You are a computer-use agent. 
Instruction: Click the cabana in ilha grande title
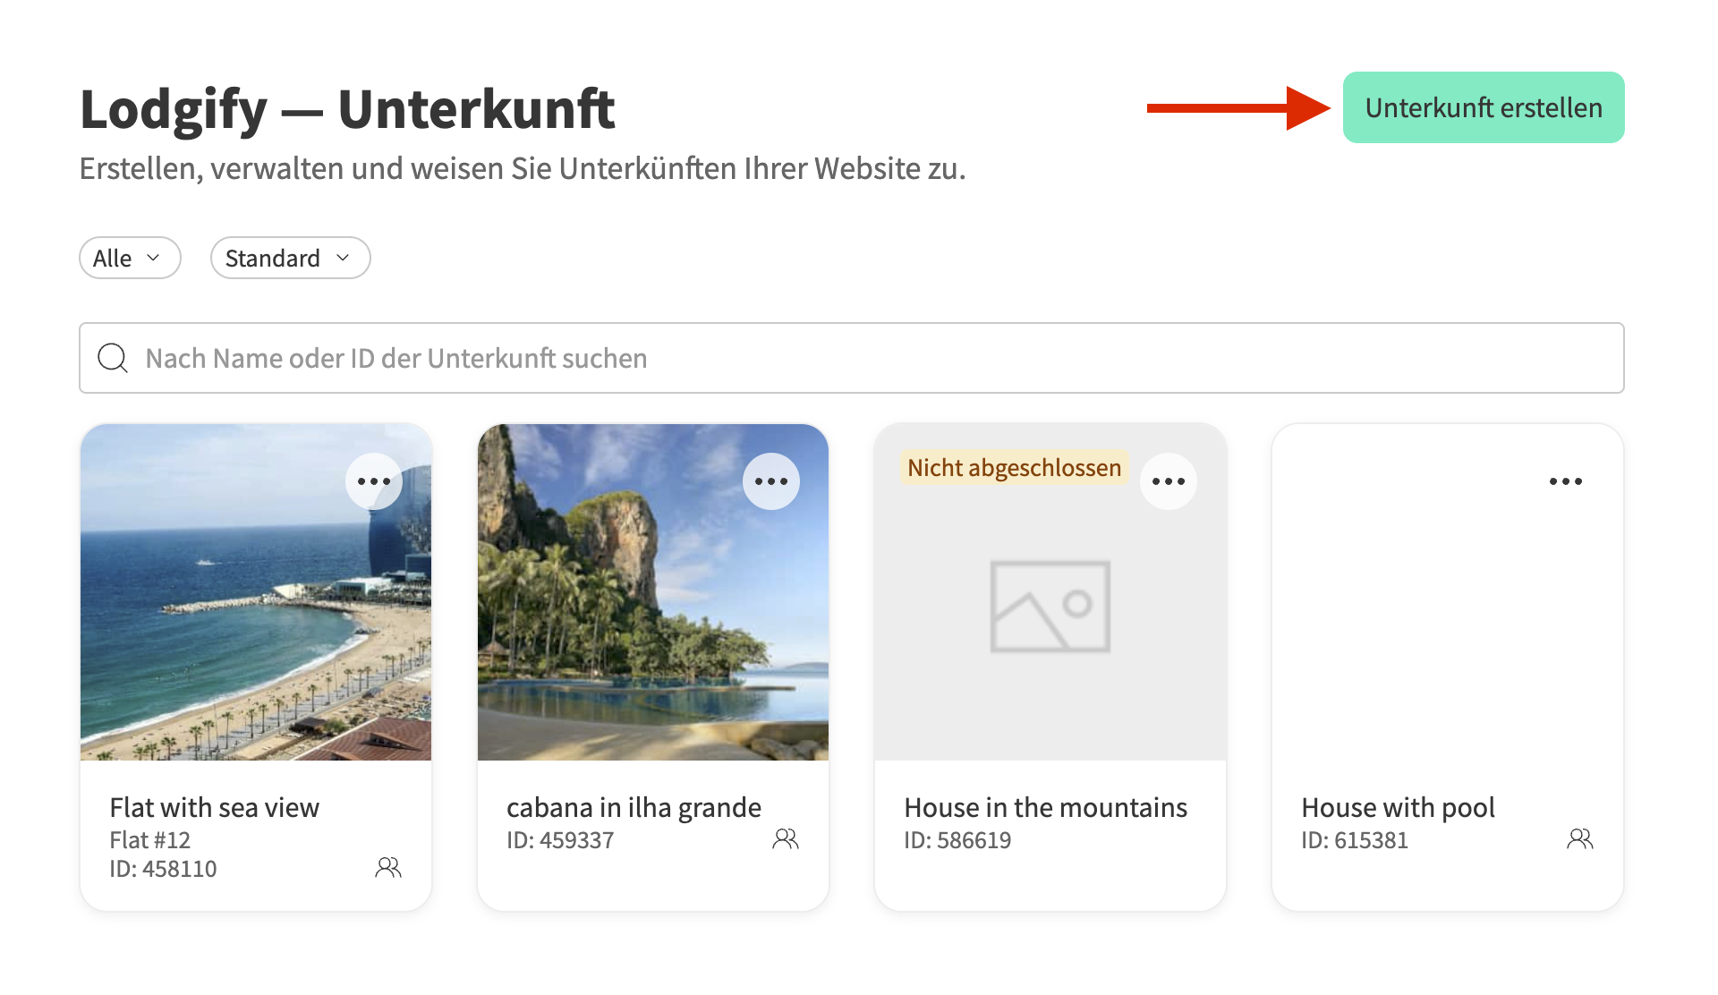(634, 807)
